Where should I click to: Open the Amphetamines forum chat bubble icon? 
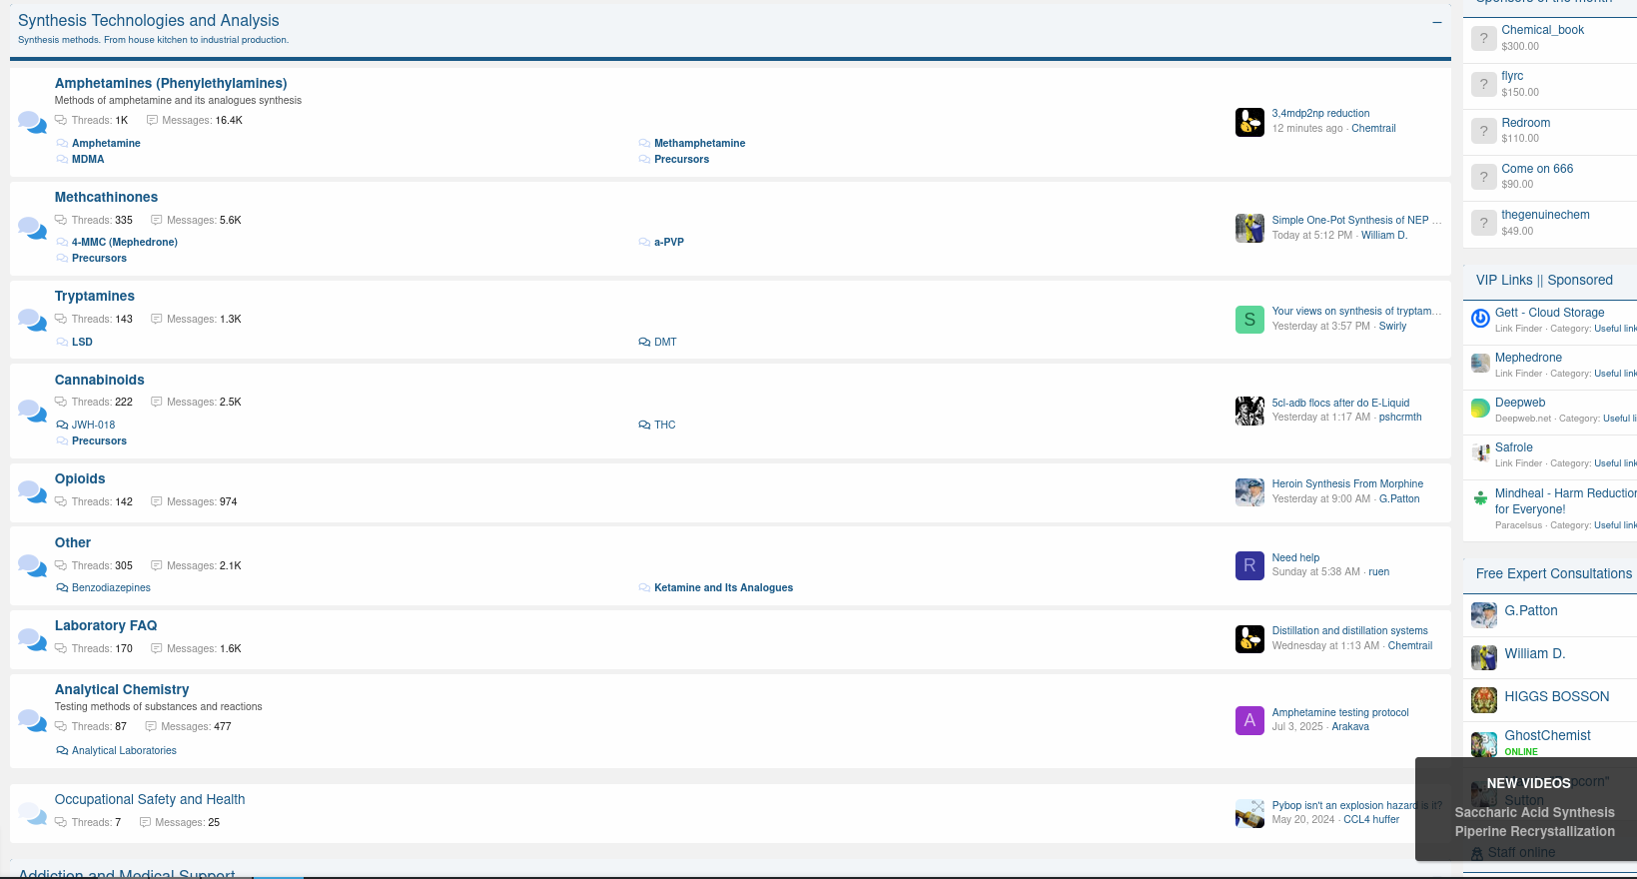click(x=33, y=122)
